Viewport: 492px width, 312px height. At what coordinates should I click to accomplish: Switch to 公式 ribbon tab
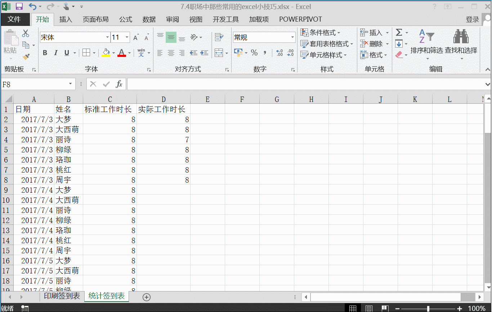[x=126, y=19]
